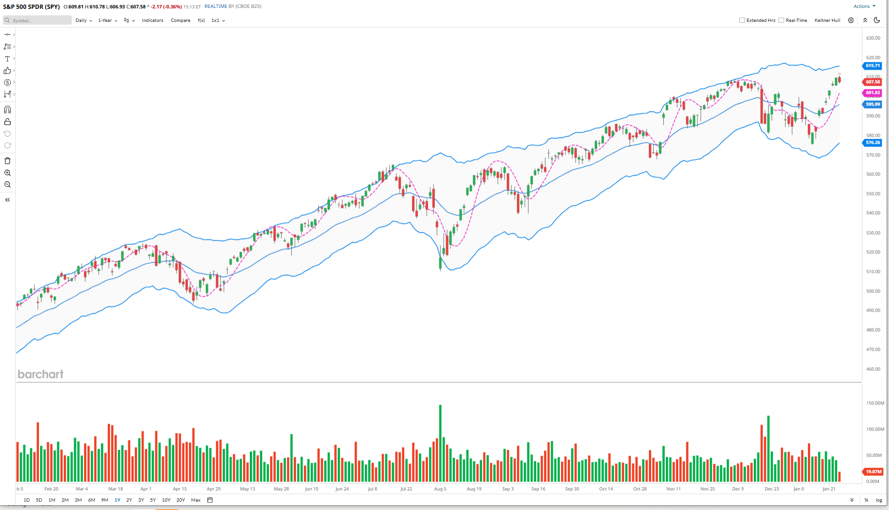Open the Actions dropdown menu
The width and height of the screenshot is (889, 510).
pyautogui.click(x=864, y=7)
